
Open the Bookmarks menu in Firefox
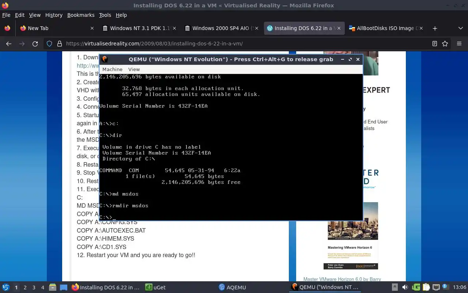click(x=81, y=15)
